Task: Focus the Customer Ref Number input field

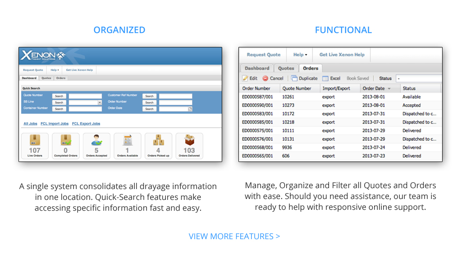Action: pos(176,96)
